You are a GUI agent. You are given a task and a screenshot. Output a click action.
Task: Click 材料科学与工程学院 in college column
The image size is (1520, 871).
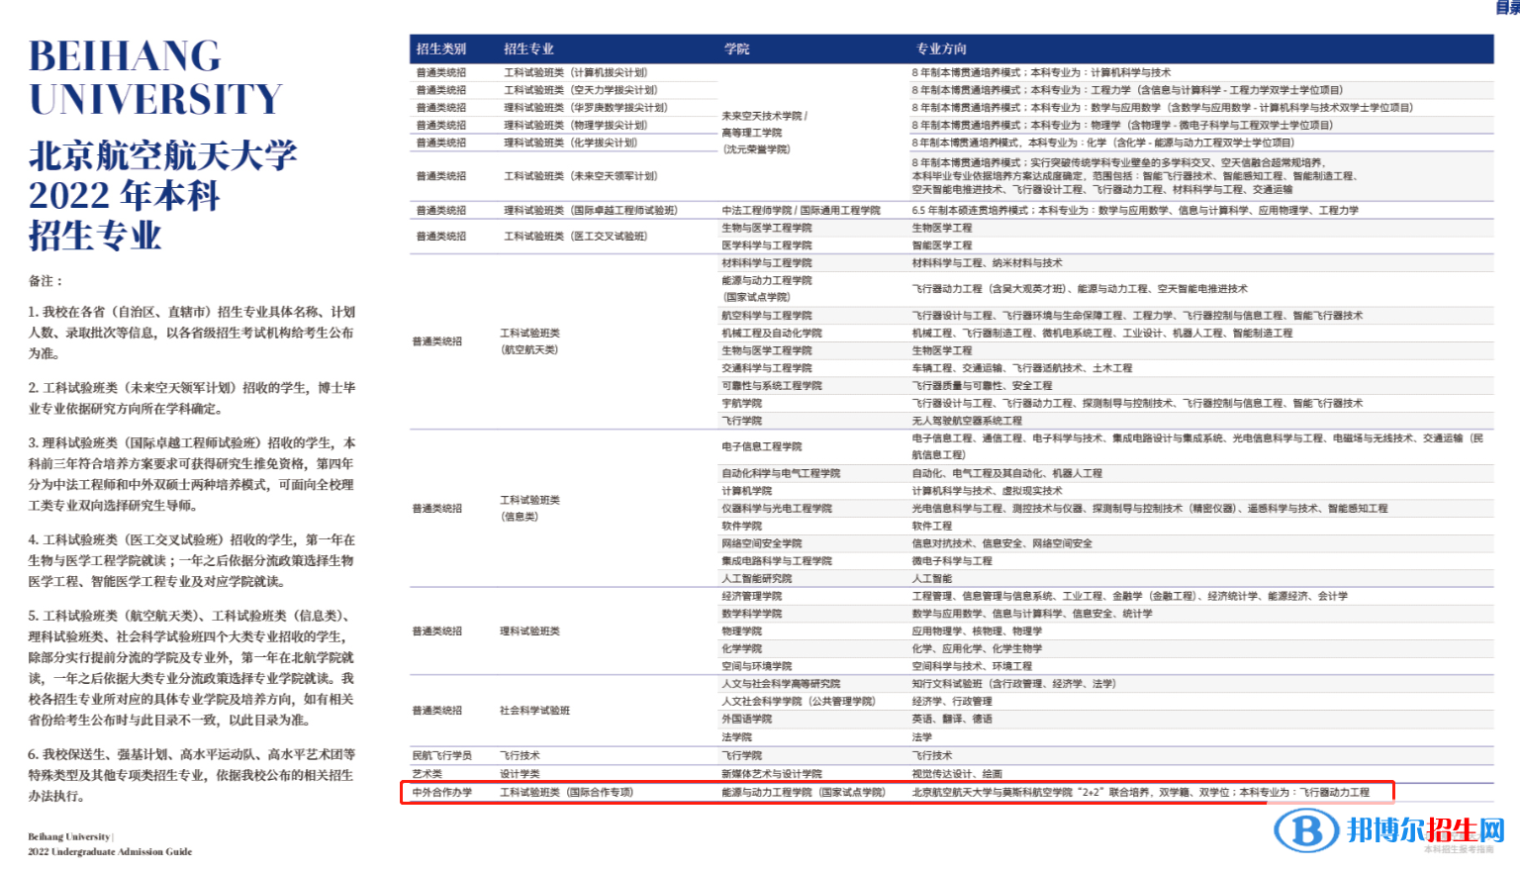[x=766, y=262]
